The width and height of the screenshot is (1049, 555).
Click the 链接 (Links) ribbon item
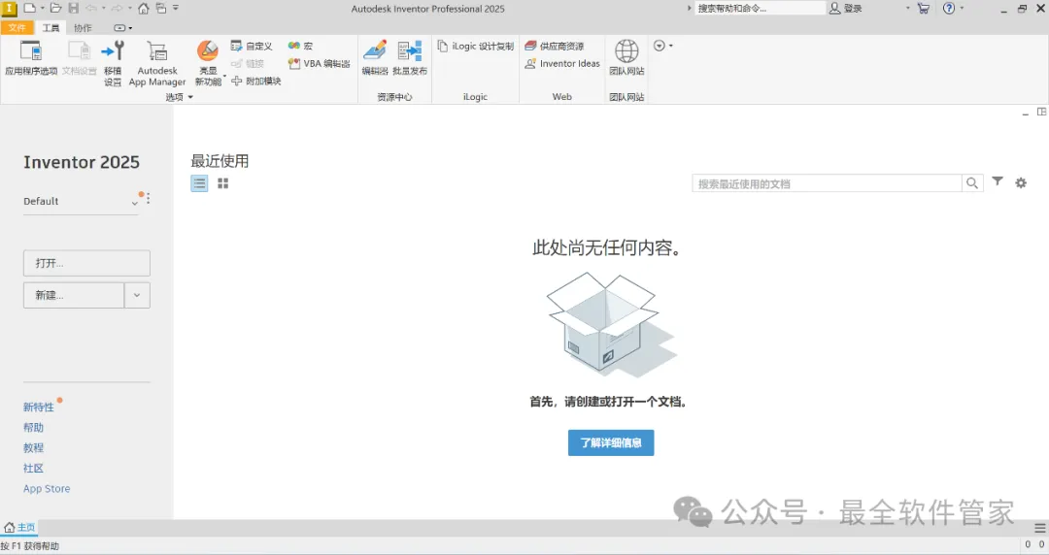click(249, 63)
